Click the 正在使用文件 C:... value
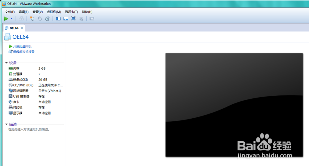The image size is (309, 166). (50, 85)
